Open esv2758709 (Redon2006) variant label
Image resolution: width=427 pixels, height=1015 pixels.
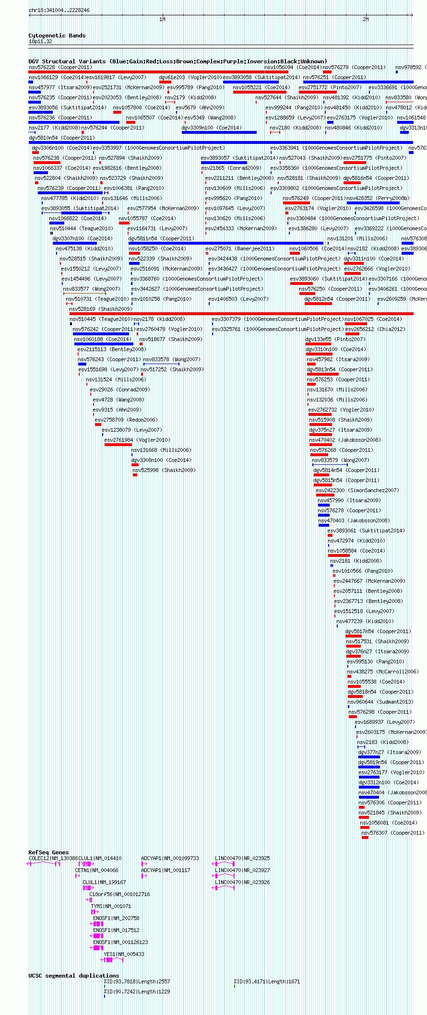pyautogui.click(x=126, y=420)
